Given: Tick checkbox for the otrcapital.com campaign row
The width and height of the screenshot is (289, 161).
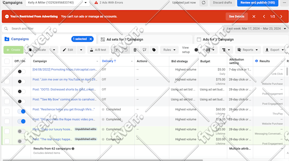Looking at the screenshot, I should (7, 72).
